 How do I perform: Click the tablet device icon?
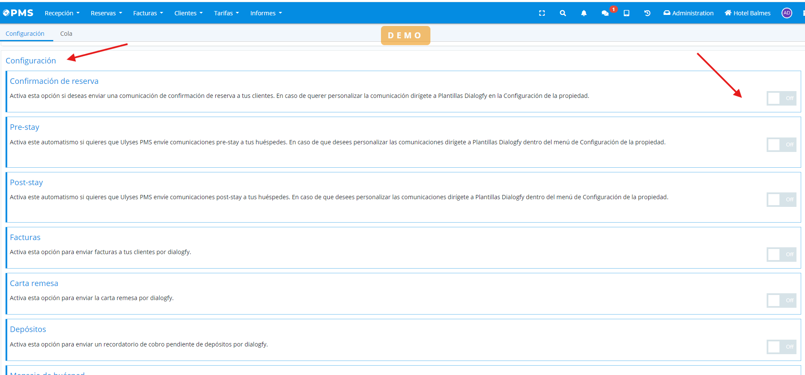pos(626,13)
